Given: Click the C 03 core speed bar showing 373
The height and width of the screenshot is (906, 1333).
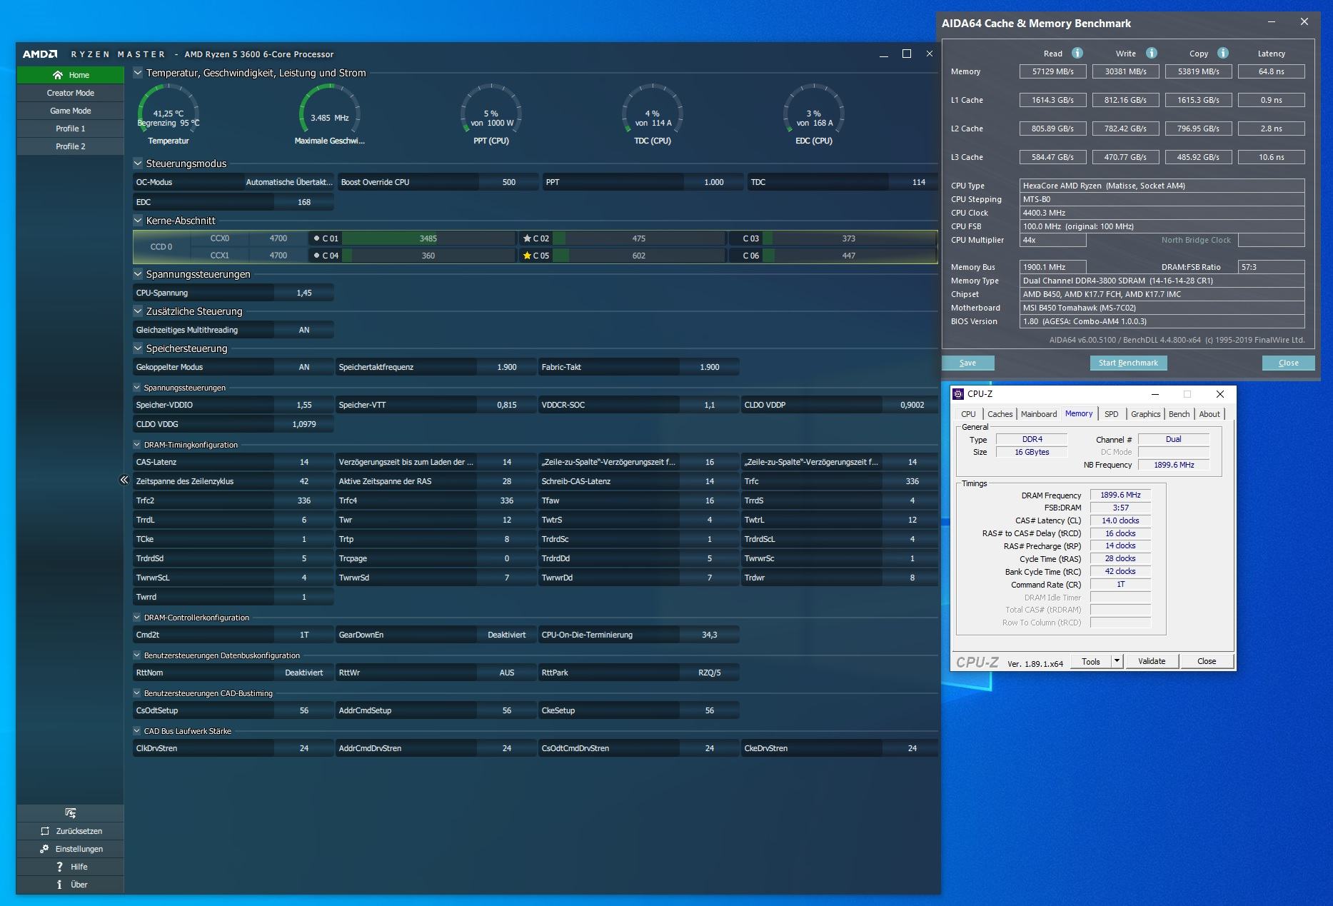Looking at the screenshot, I should click(x=849, y=238).
